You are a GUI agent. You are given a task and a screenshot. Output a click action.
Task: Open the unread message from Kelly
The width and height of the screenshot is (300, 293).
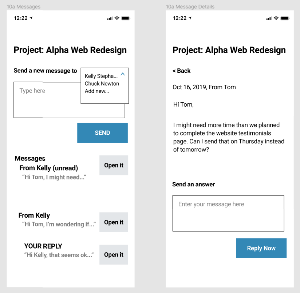(x=114, y=165)
